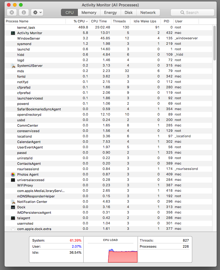Click the CPU LOAD graph
220x270 pixels.
pos(110,249)
